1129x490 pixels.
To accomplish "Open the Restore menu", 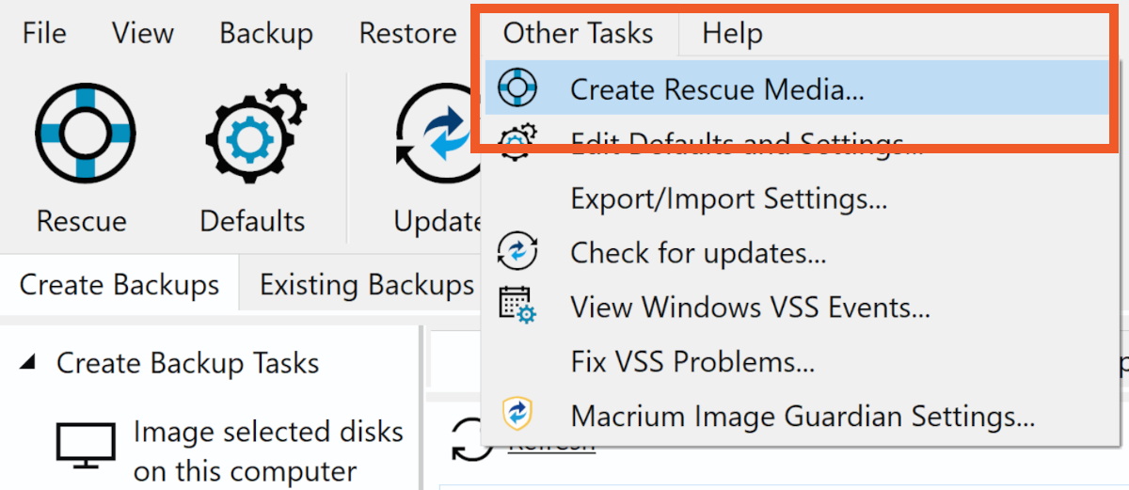I will point(407,34).
